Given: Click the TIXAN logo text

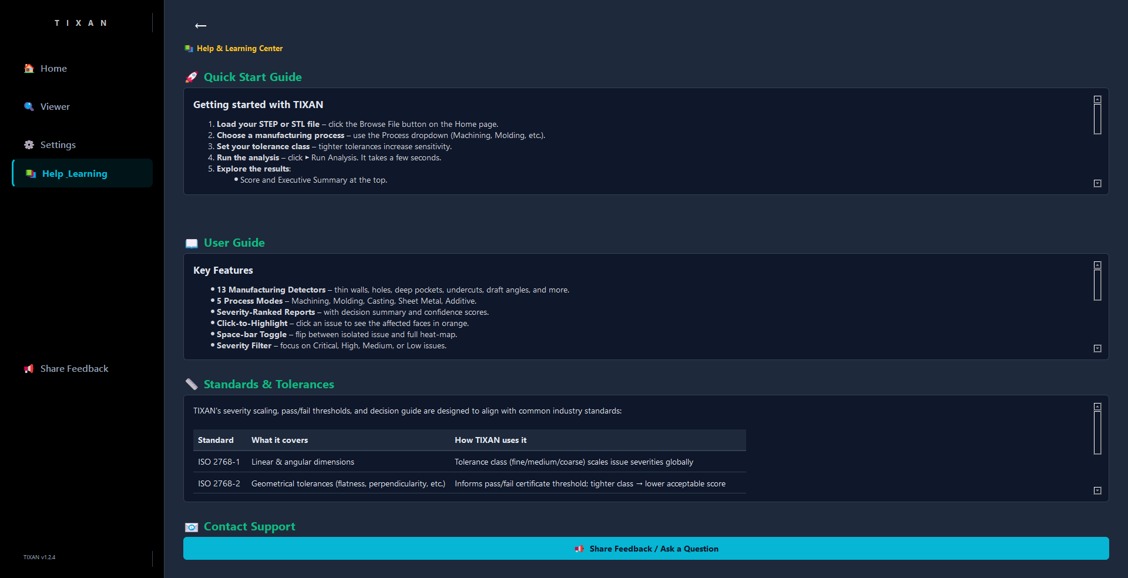Looking at the screenshot, I should point(81,23).
